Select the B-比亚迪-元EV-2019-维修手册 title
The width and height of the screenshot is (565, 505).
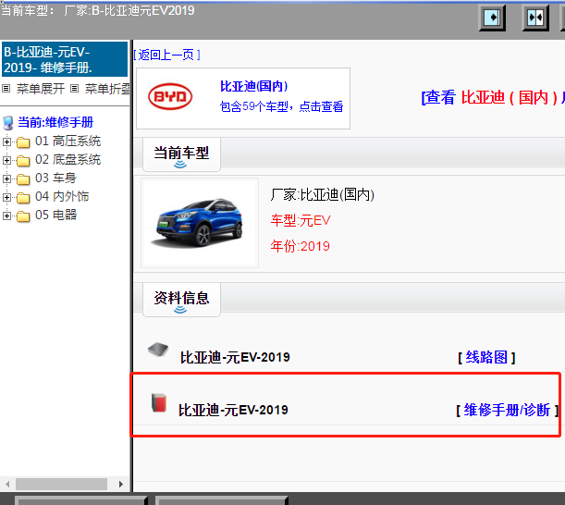coord(65,59)
